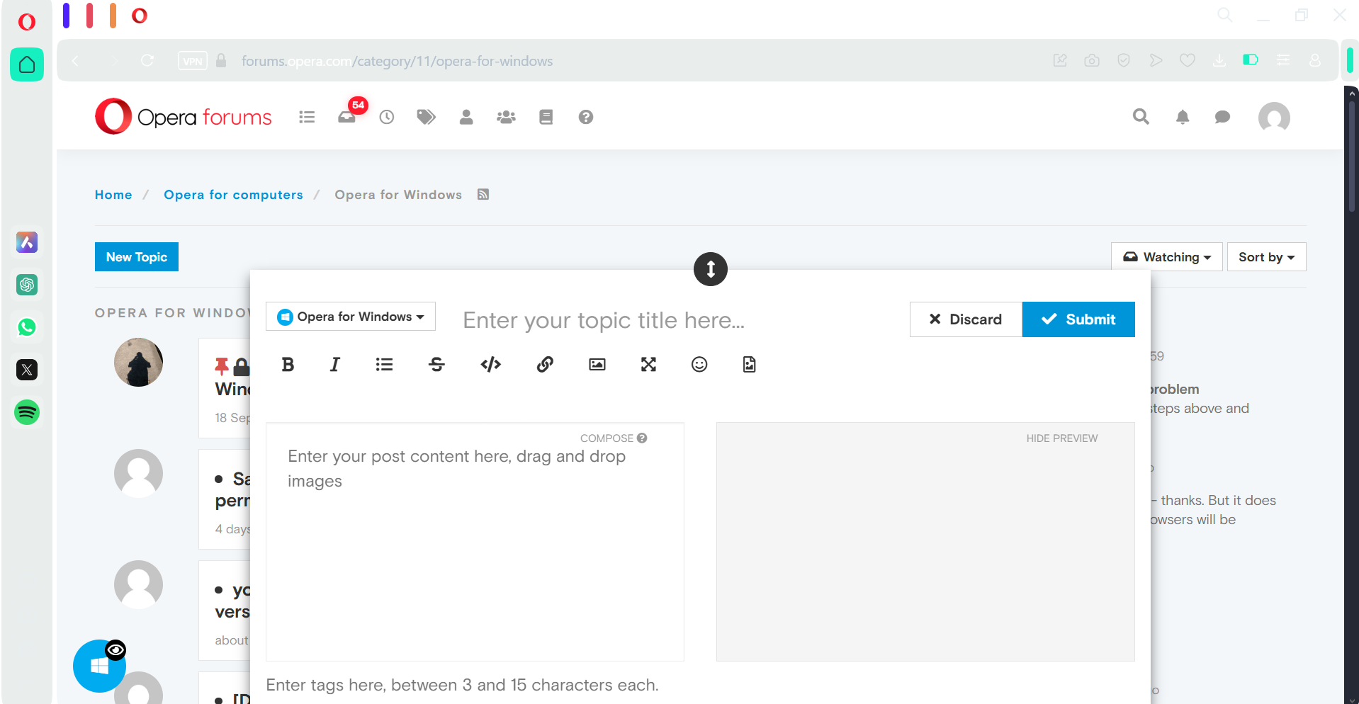Click the New Topic button
Image resolution: width=1359 pixels, height=704 pixels.
[x=137, y=257]
